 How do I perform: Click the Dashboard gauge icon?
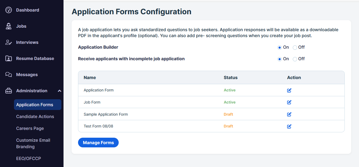click(9, 10)
